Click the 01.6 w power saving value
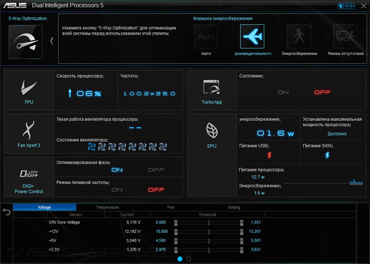The width and height of the screenshot is (370, 264). [x=275, y=133]
